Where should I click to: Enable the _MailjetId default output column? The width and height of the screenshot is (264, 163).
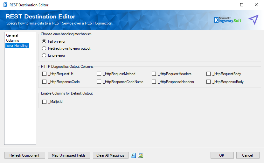coord(44,102)
